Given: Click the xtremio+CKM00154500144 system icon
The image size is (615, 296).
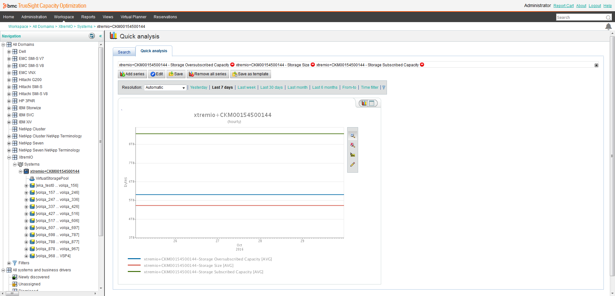Looking at the screenshot, I should point(26,171).
